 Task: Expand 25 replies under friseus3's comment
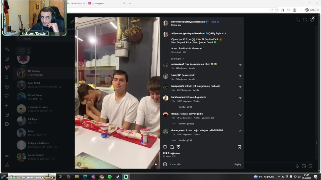(186, 123)
